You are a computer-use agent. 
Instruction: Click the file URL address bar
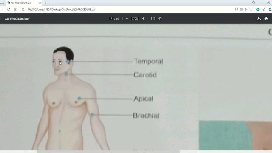tap(62, 9)
